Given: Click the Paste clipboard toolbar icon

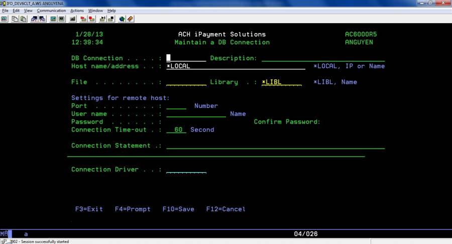Looking at the screenshot, I should click(x=23, y=19).
